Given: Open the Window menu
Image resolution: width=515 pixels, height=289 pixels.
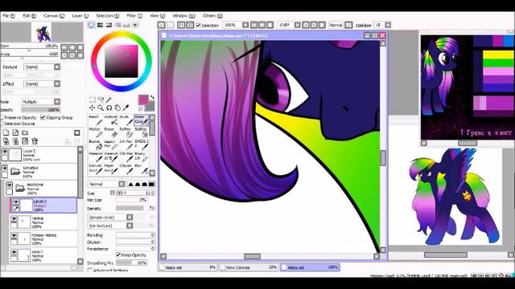Looking at the screenshot, I should click(184, 15).
